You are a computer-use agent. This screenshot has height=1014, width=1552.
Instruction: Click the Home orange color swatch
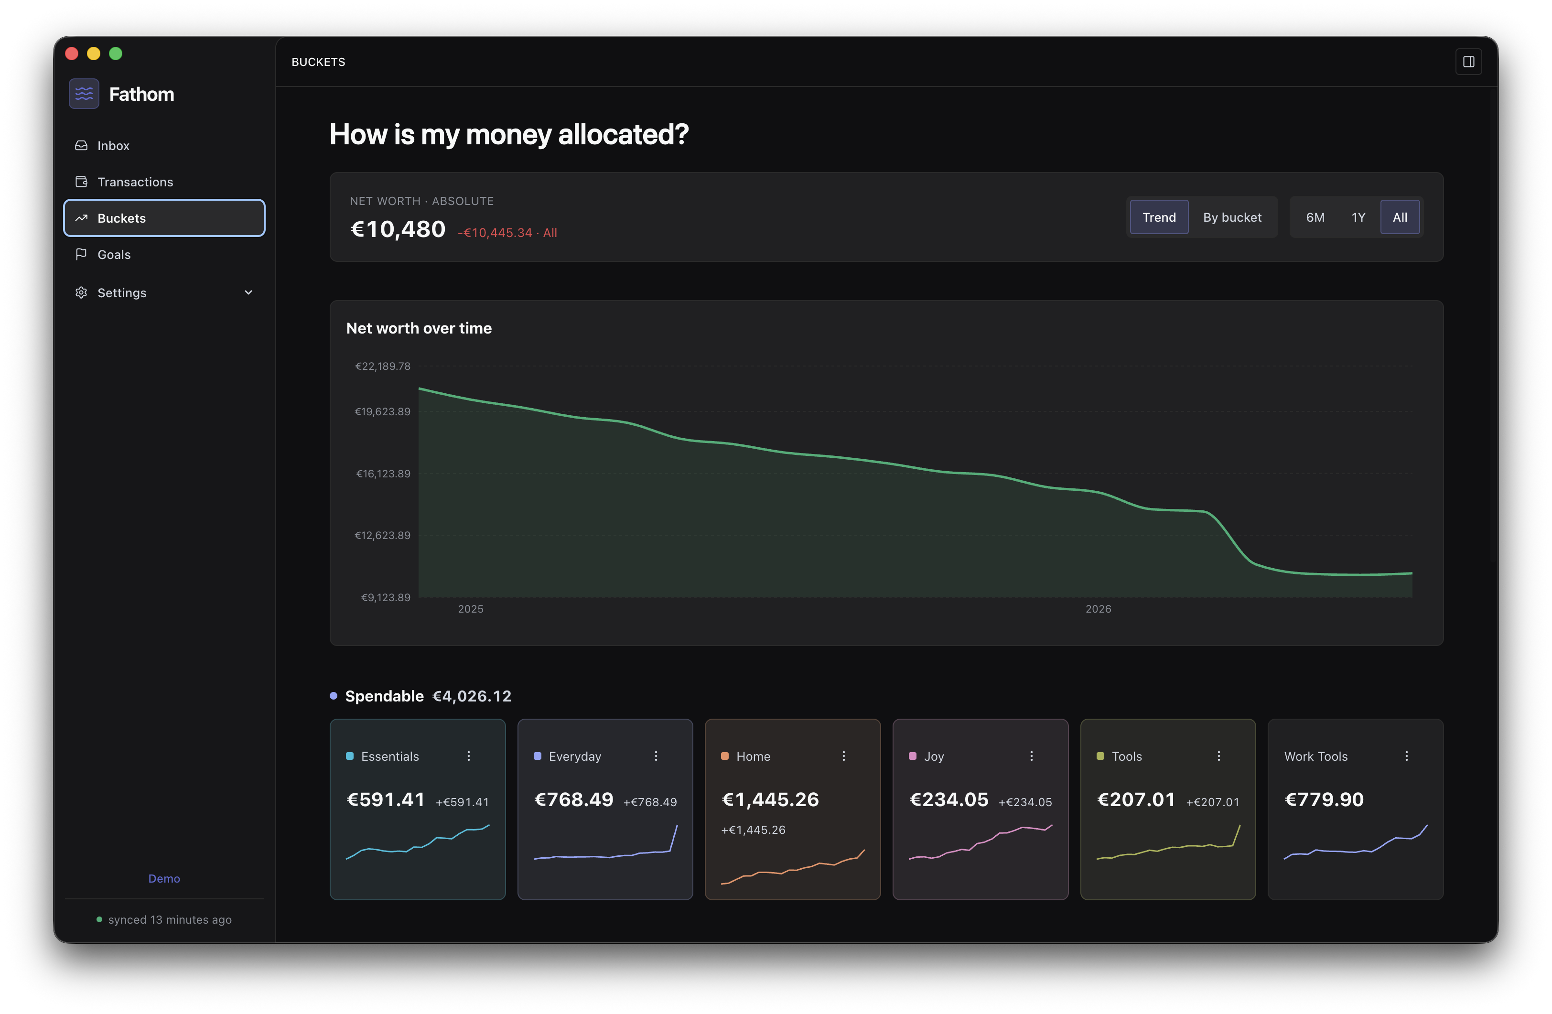724,756
